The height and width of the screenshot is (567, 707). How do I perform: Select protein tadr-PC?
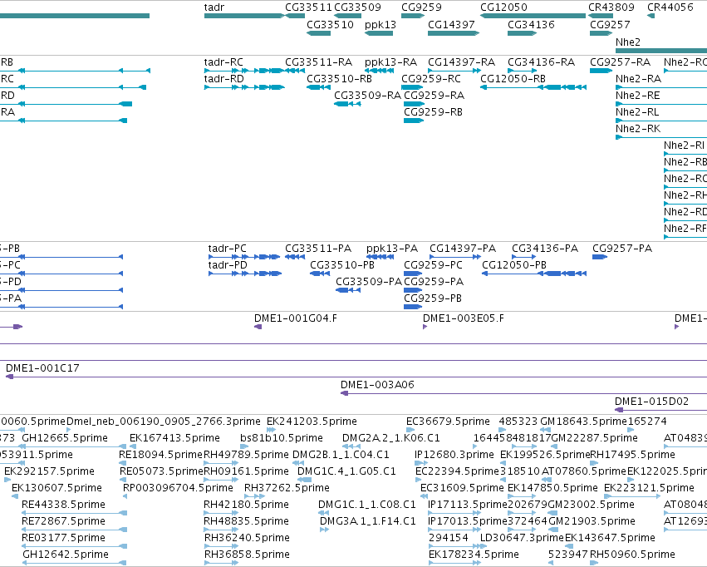coord(244,257)
